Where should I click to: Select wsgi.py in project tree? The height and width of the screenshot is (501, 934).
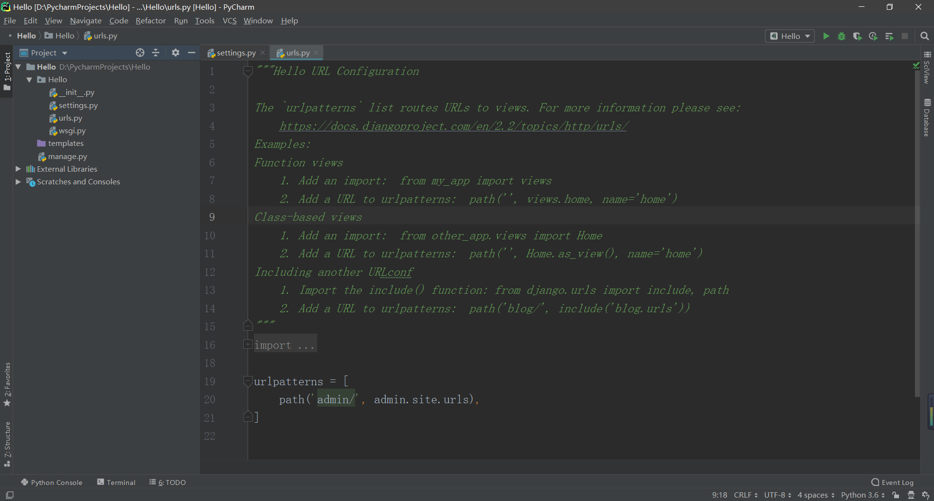68,130
